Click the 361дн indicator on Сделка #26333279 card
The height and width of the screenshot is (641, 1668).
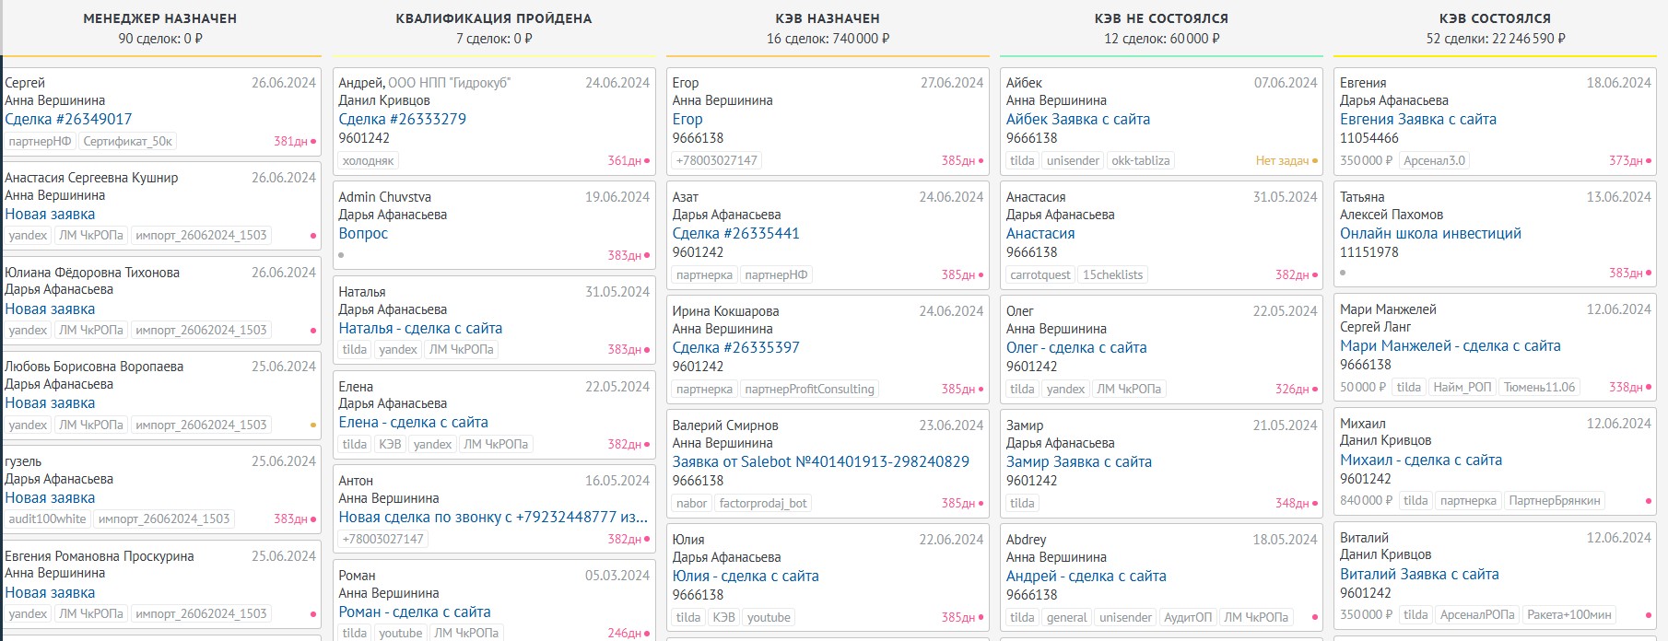[x=628, y=160]
